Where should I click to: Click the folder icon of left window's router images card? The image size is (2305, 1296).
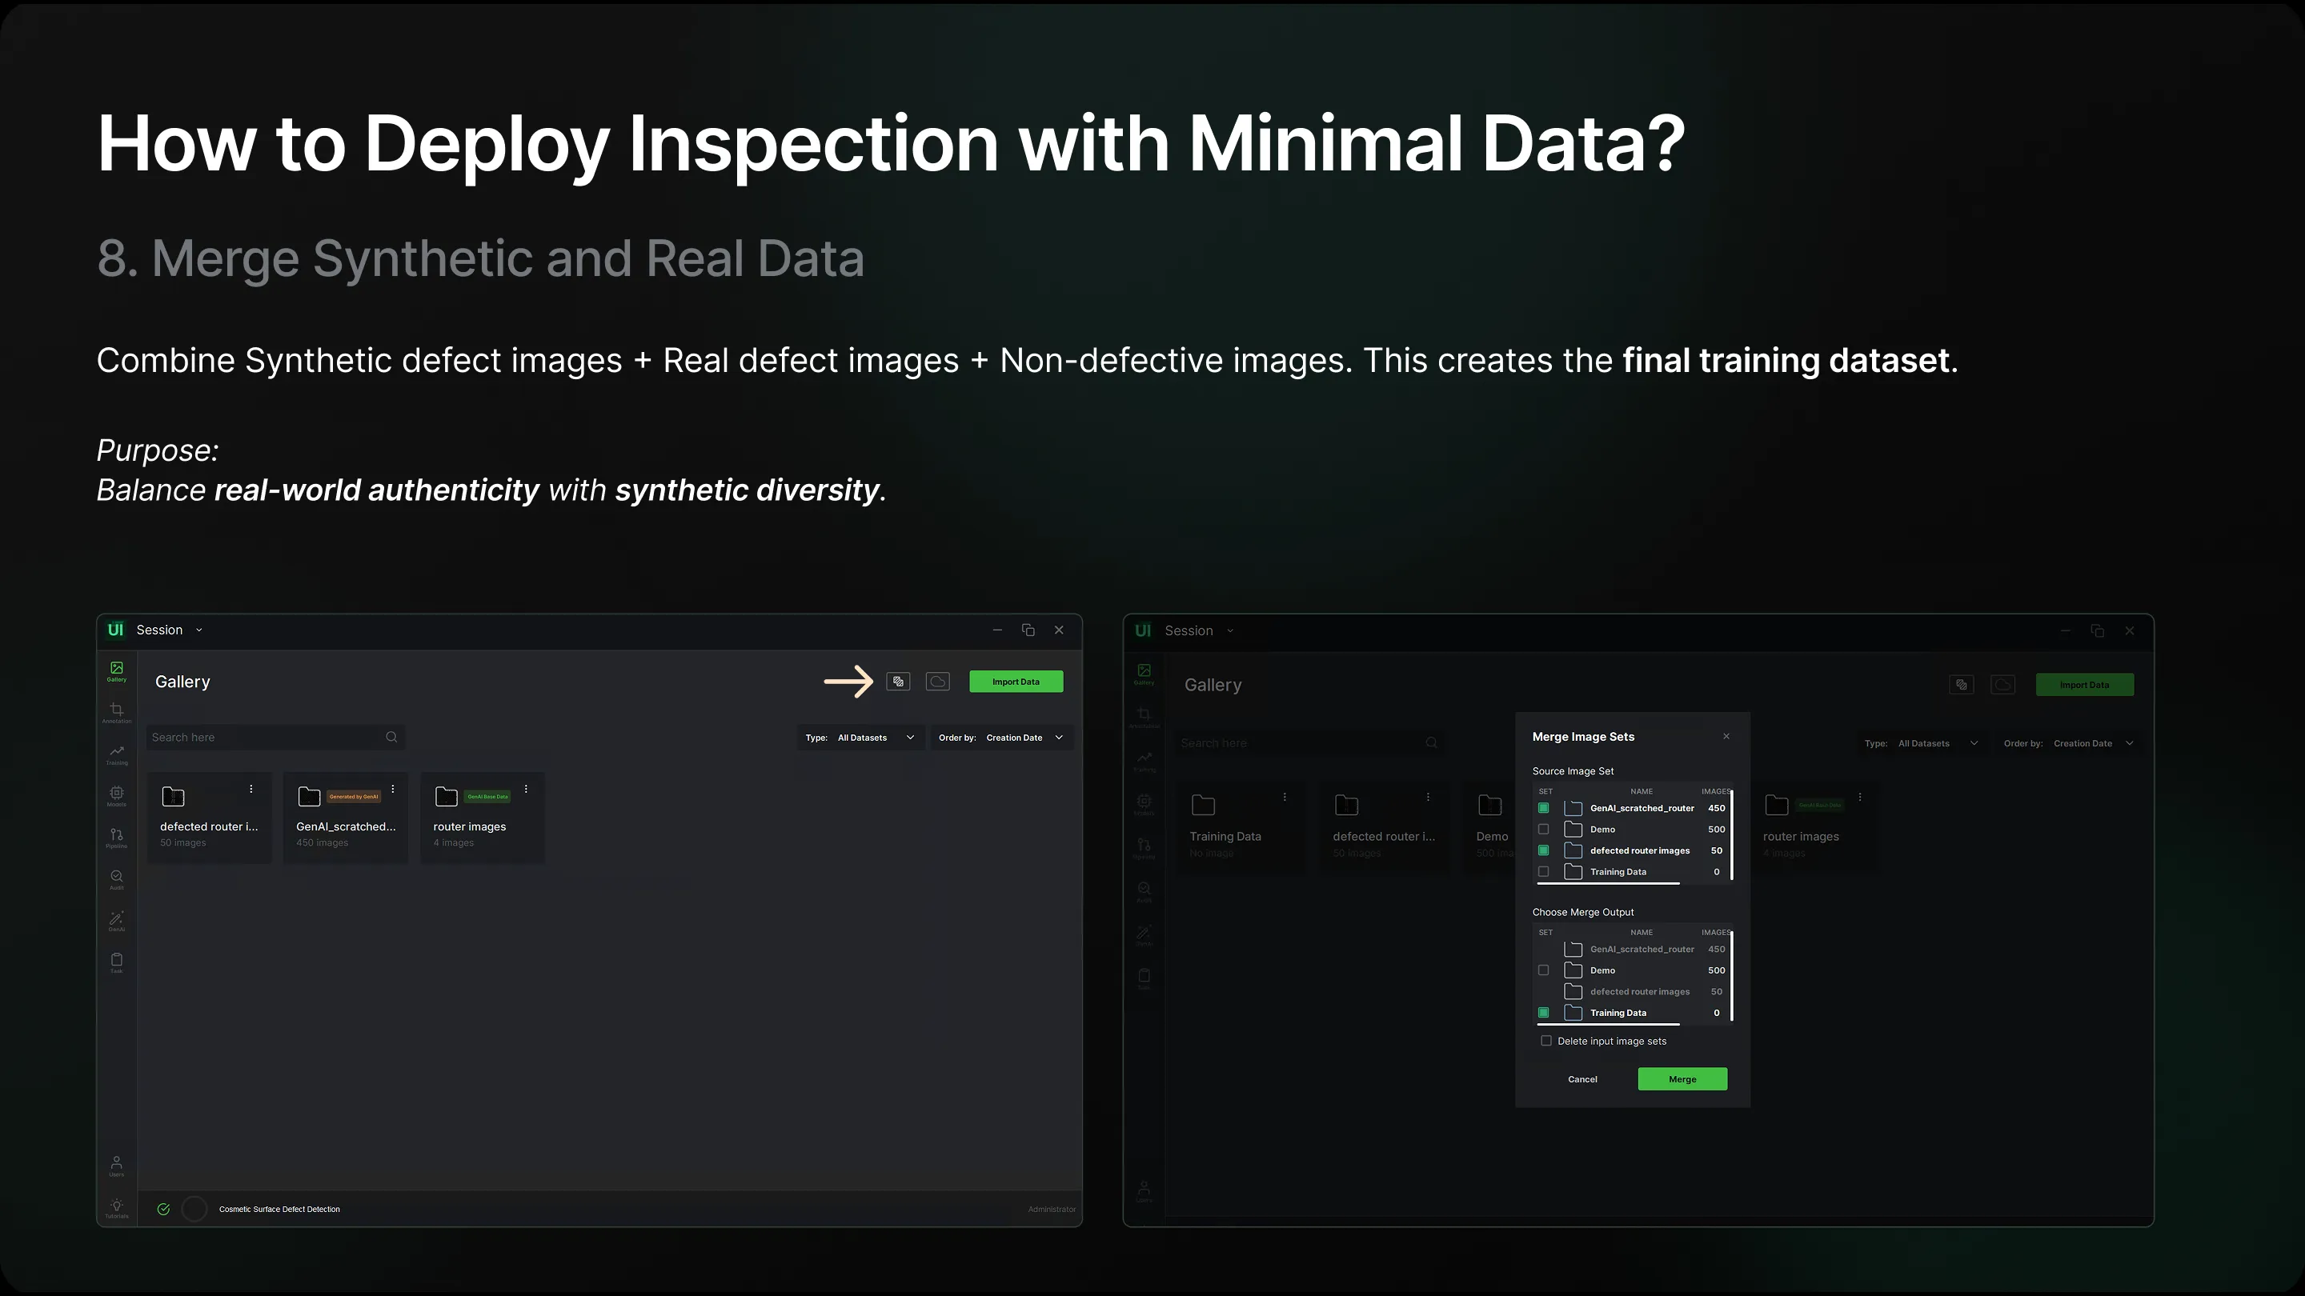446,796
